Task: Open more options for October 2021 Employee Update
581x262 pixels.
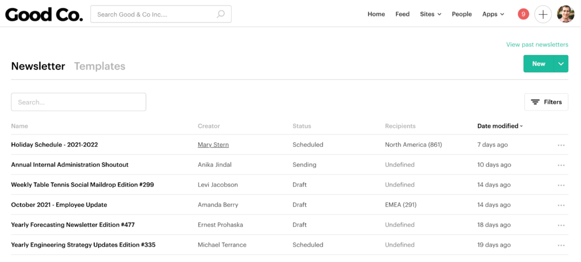Action: click(561, 205)
